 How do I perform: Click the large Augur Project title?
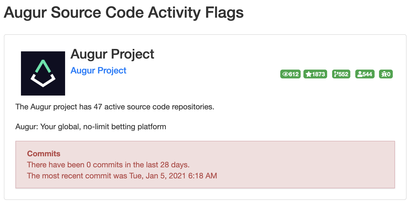[x=112, y=54]
